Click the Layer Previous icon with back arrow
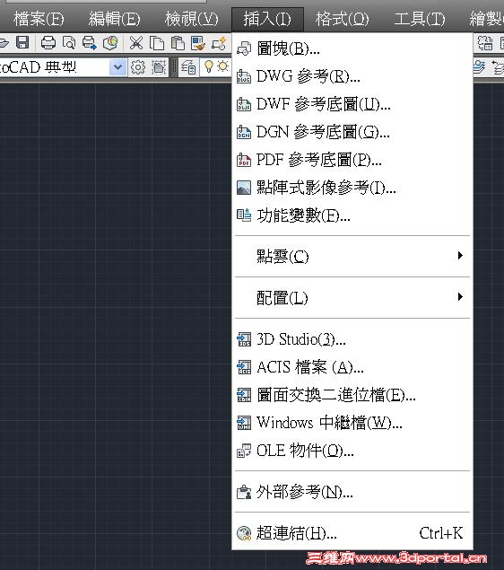The image size is (504, 570). point(499,67)
